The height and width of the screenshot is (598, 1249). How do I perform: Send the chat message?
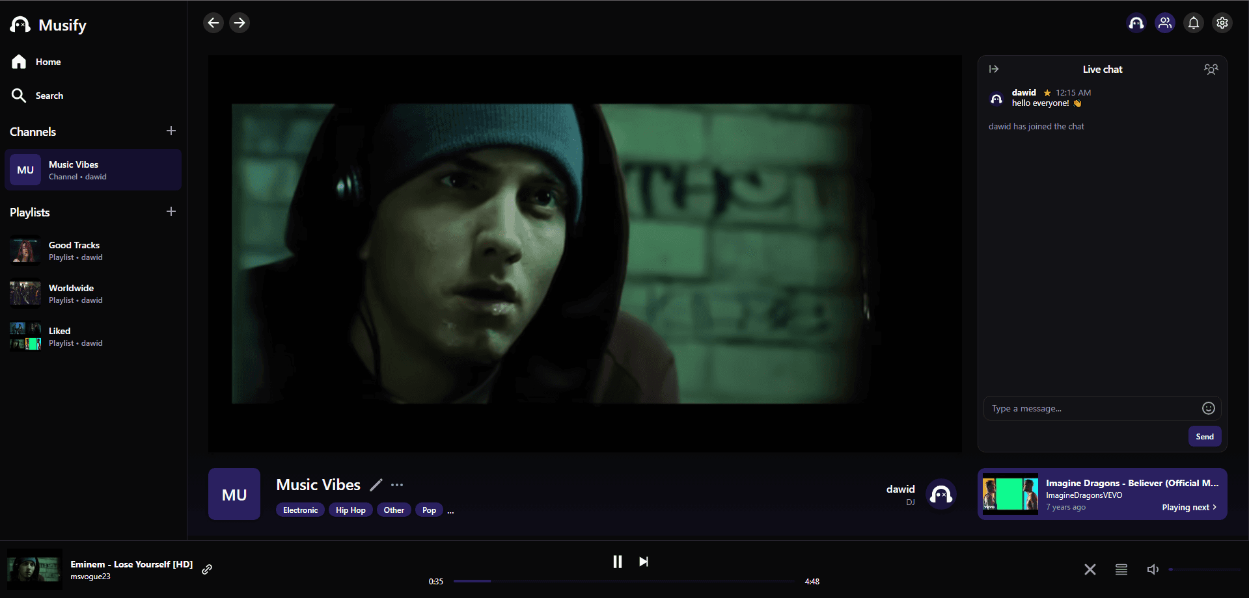click(x=1205, y=436)
